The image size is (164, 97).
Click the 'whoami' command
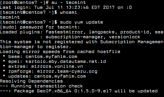click(68, 12)
